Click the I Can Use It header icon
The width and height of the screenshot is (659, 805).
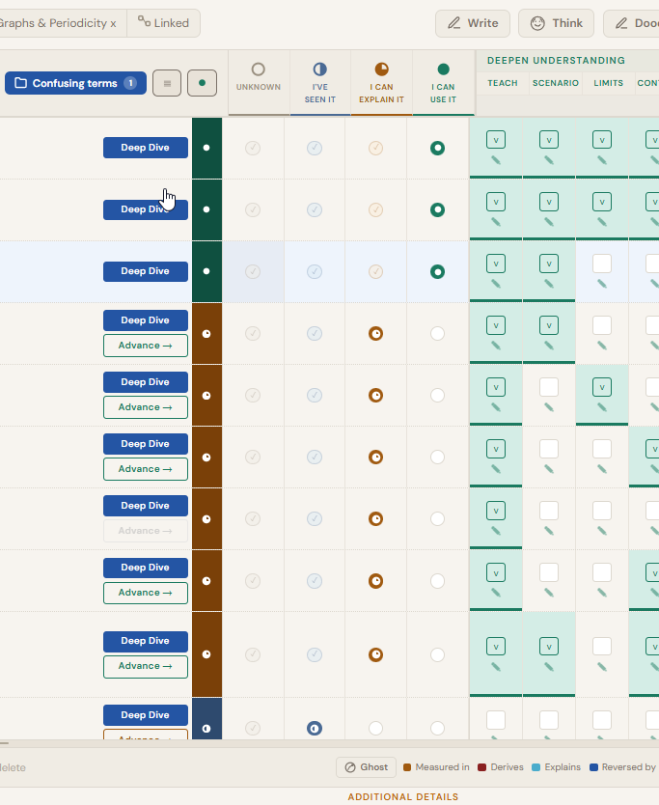(443, 69)
